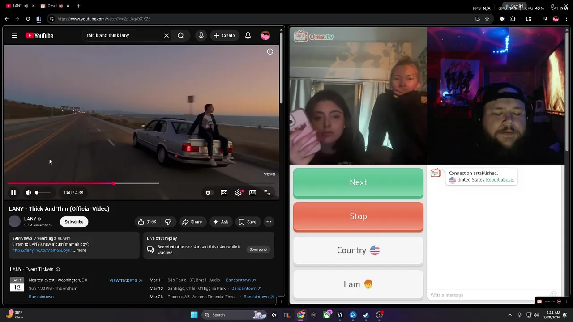This screenshot has width=573, height=322.
Task: Open YouTube player settings gear
Action: 239,192
